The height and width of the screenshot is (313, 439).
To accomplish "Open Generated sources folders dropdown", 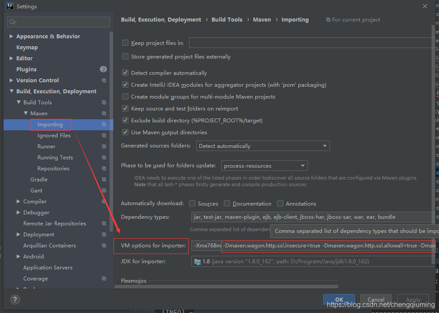I will 263,146.
